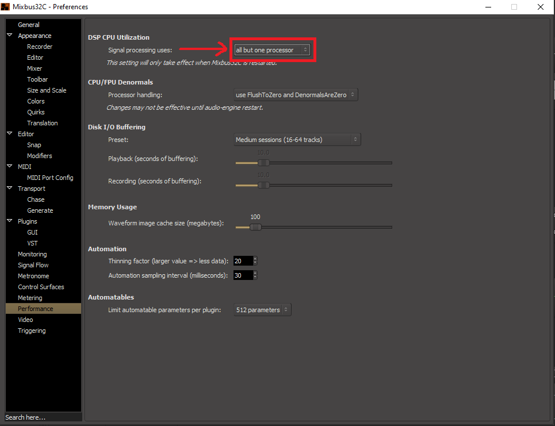Select the Plugins section

tap(27, 221)
